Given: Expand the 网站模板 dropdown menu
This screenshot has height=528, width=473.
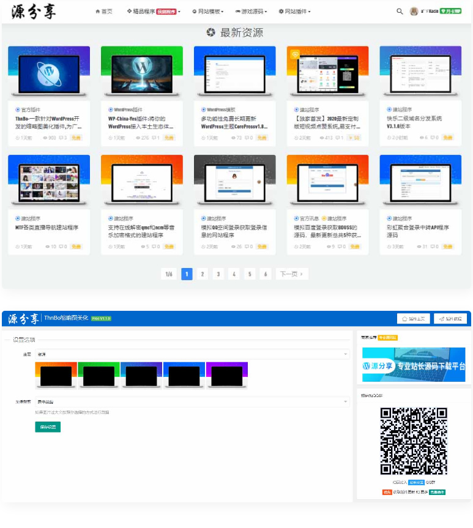Looking at the screenshot, I should 207,12.
